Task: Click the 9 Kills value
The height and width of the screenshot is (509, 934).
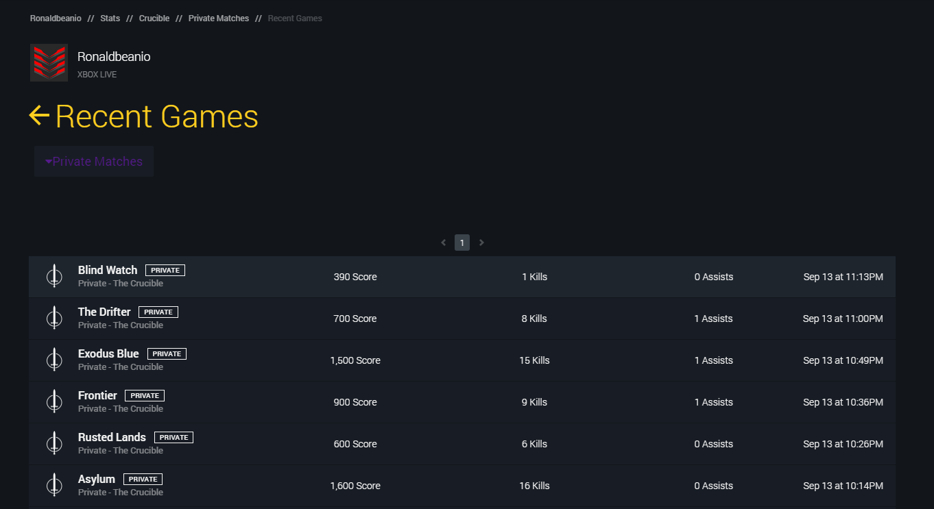Action: (x=535, y=402)
